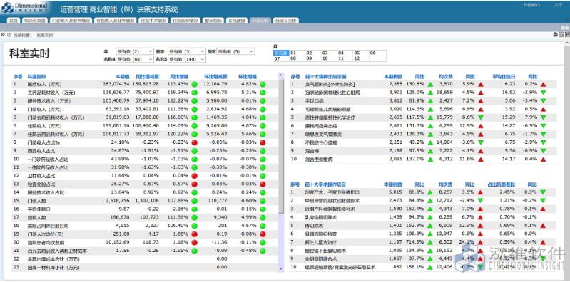Click the 263,074.34 value for 医疗收入
This screenshot has width=570, height=282.
point(116,84)
